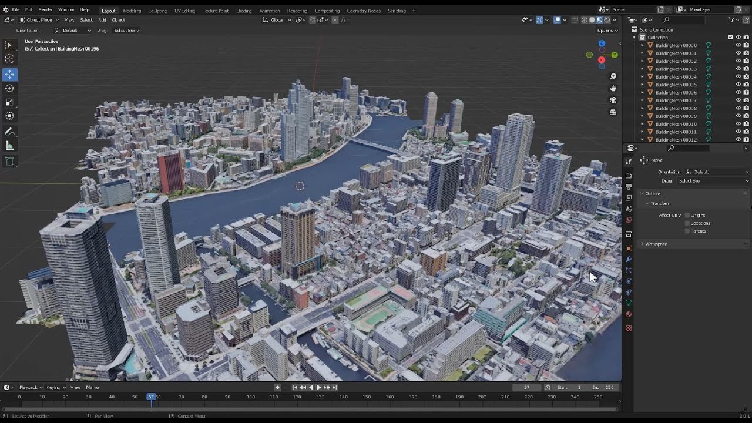This screenshot has height=423, width=752.
Task: Open the View Layer properties tab
Action: click(x=629, y=198)
